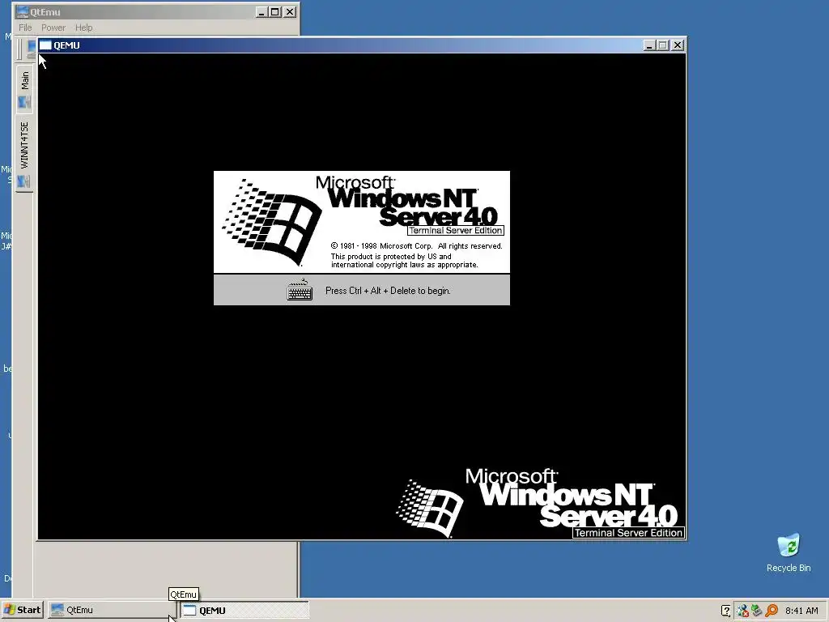Viewport: 829px width, 622px height.
Task: Open the Start menu
Action: 22,610
